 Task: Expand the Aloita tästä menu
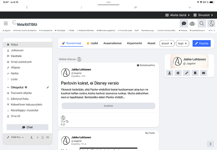pyautogui.click(x=178, y=15)
